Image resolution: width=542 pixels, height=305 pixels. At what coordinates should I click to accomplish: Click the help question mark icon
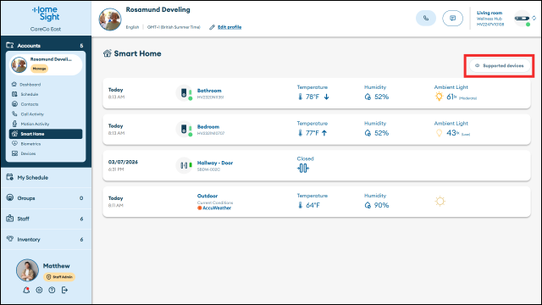(x=52, y=290)
